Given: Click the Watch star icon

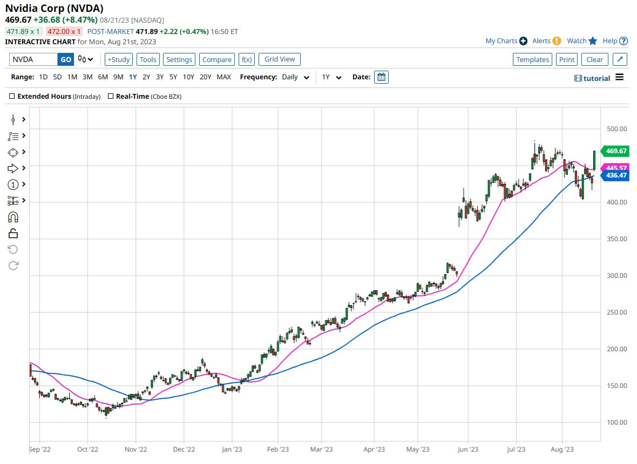Looking at the screenshot, I should (x=593, y=41).
